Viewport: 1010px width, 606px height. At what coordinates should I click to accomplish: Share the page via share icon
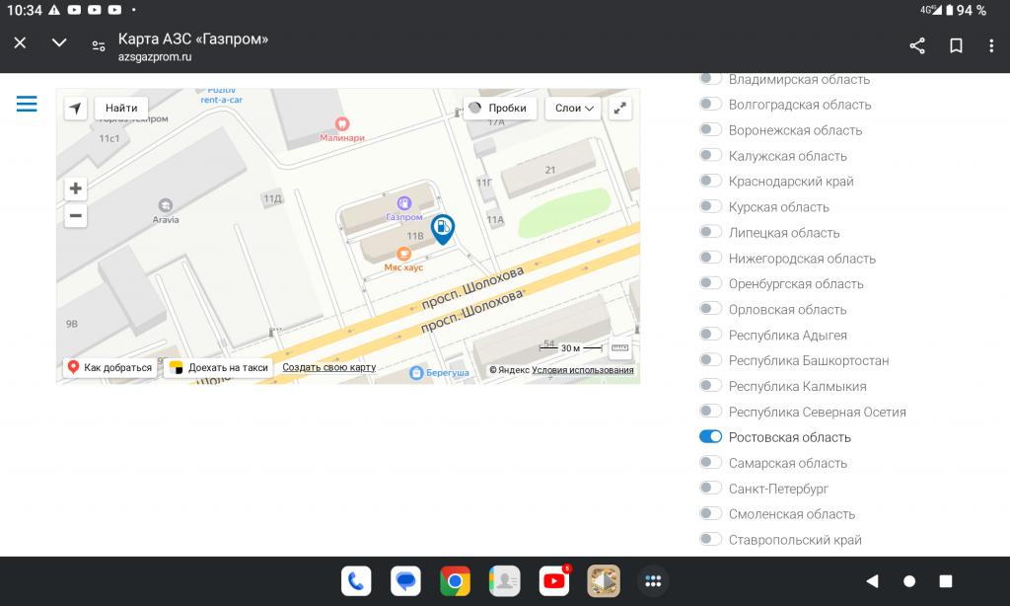917,45
